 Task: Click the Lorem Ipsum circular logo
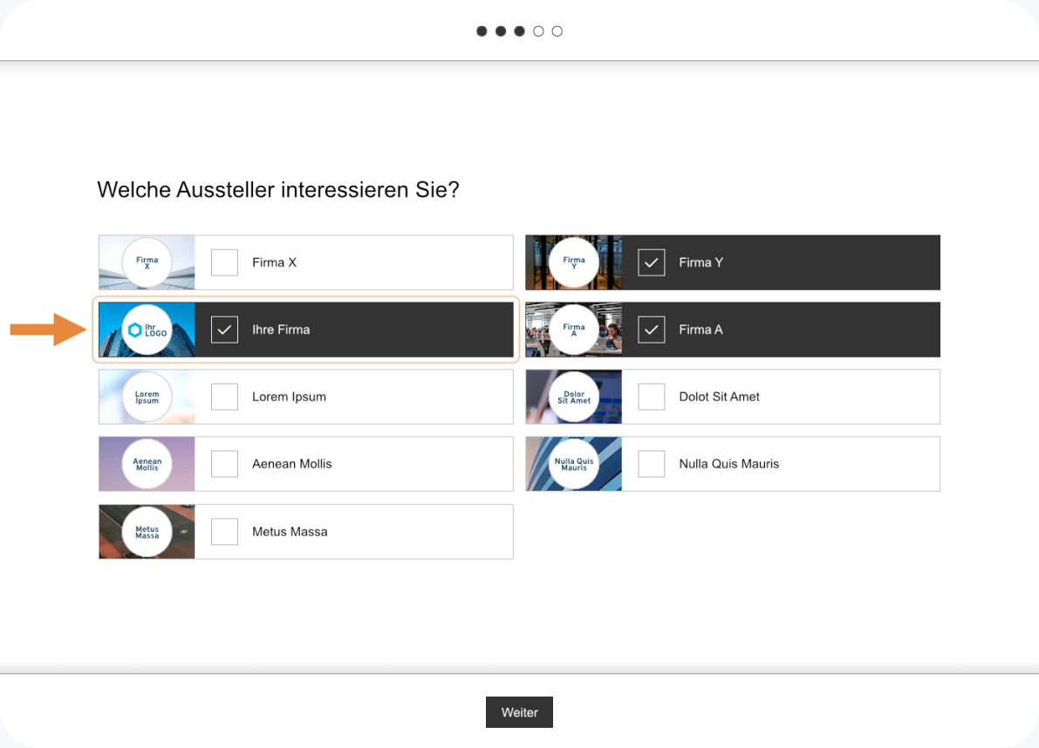[147, 397]
